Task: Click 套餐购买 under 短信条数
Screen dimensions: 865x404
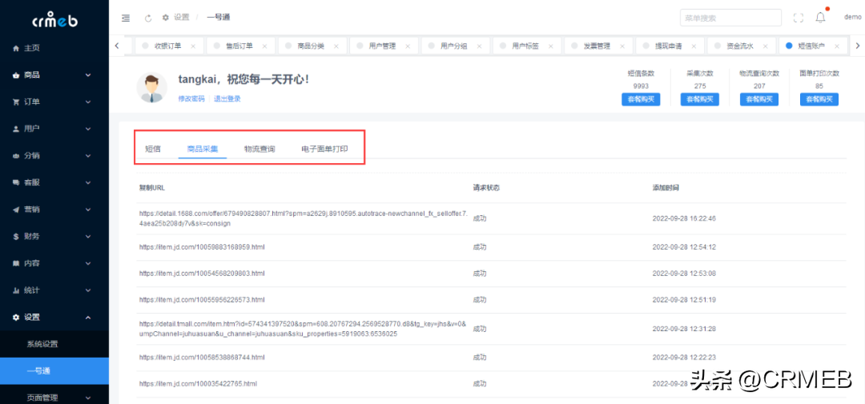Action: click(641, 99)
